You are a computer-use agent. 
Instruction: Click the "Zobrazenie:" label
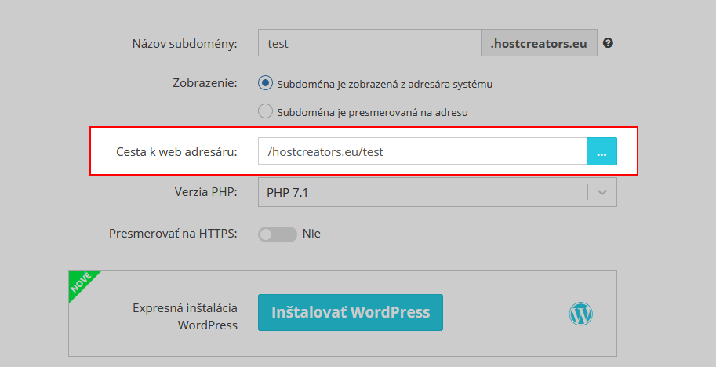coord(205,83)
